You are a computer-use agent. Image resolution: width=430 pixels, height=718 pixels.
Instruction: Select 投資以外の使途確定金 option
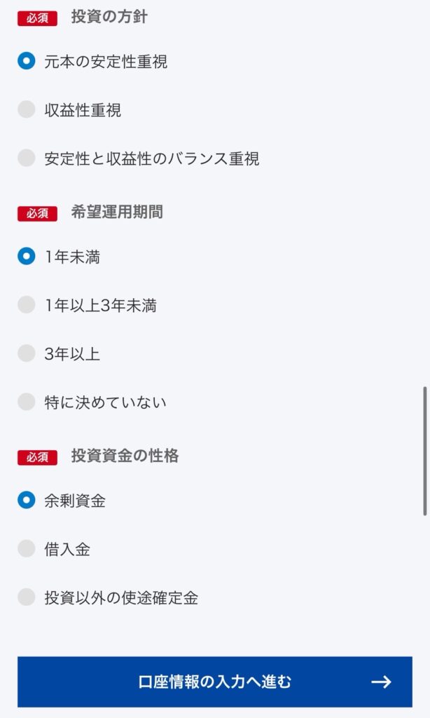26,597
